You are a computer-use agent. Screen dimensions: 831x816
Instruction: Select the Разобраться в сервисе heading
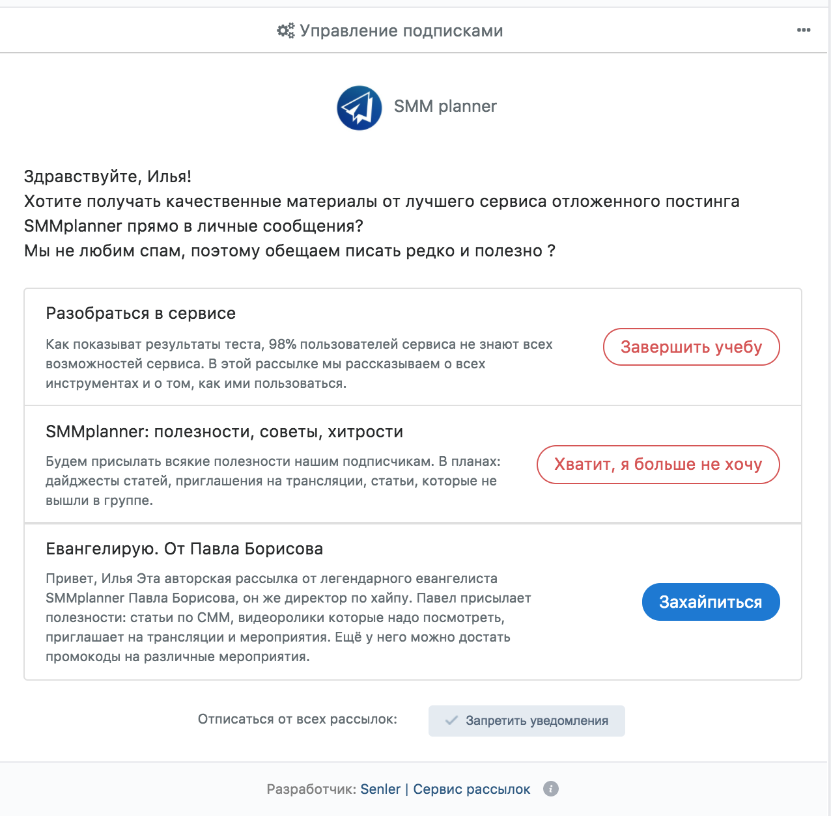tap(141, 313)
